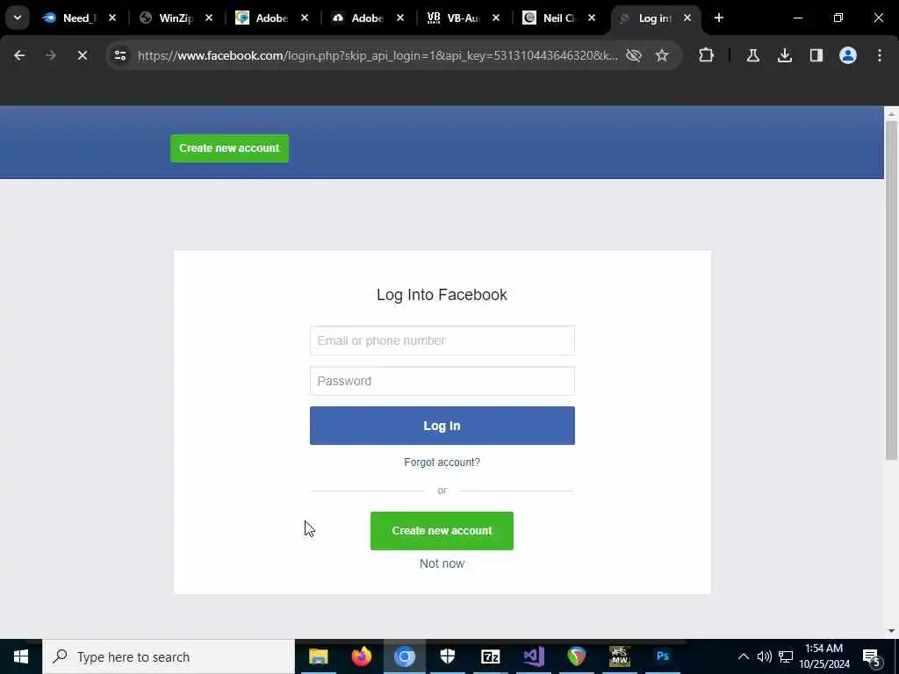Close the Log in tab
The height and width of the screenshot is (674, 899).
click(687, 18)
